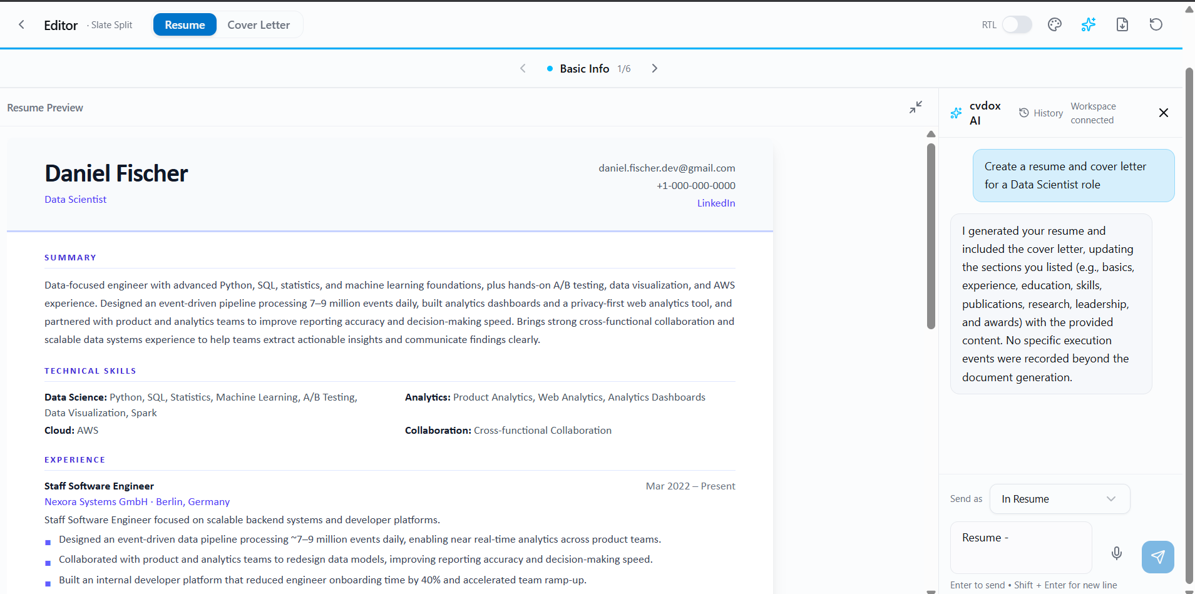Open the Send as In Resume dropdown
The height and width of the screenshot is (594, 1195).
coord(1060,499)
